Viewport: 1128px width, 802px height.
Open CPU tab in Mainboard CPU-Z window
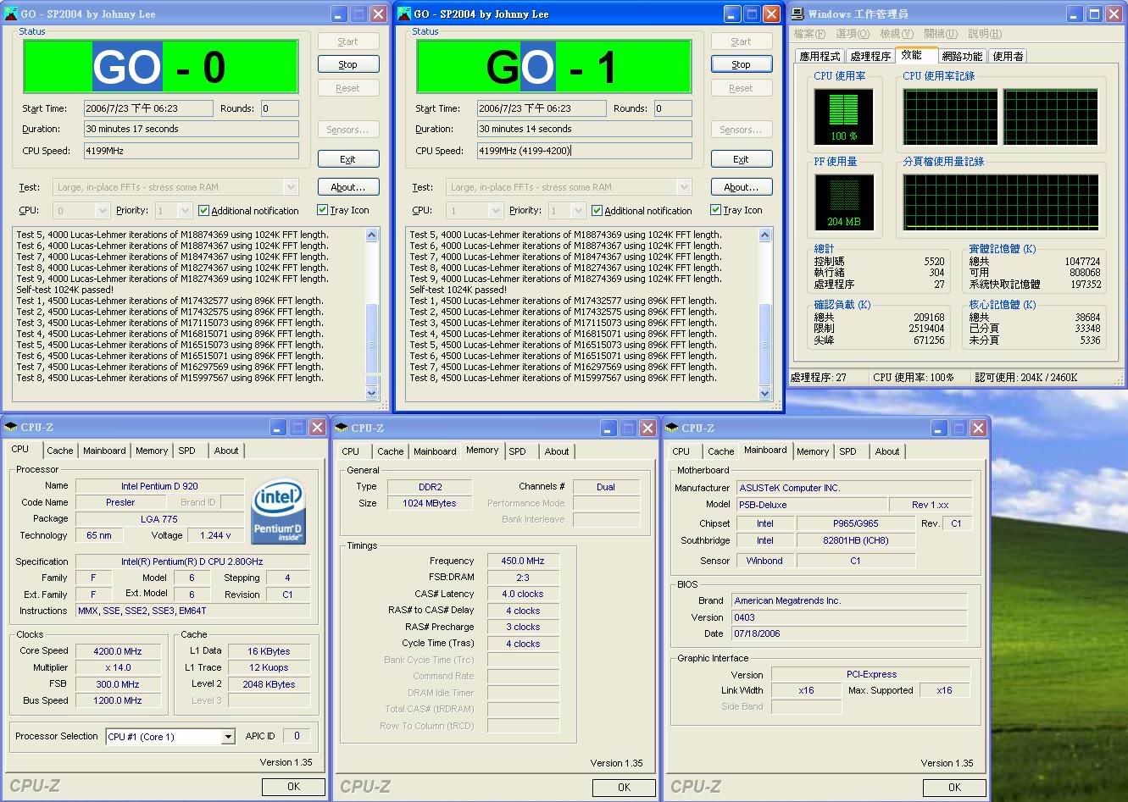[681, 451]
